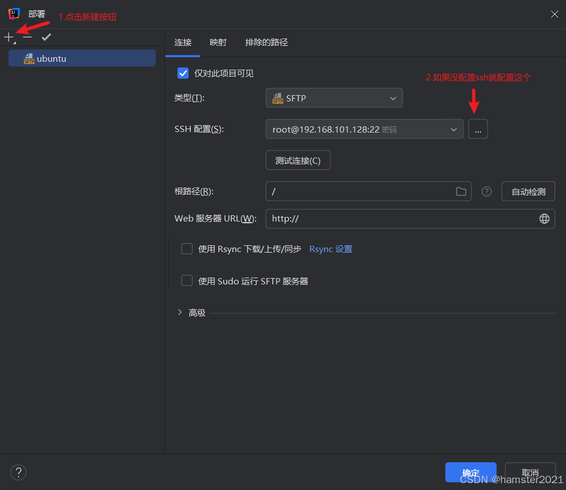Switch to the 连接 tab
The height and width of the screenshot is (490, 566).
point(182,42)
